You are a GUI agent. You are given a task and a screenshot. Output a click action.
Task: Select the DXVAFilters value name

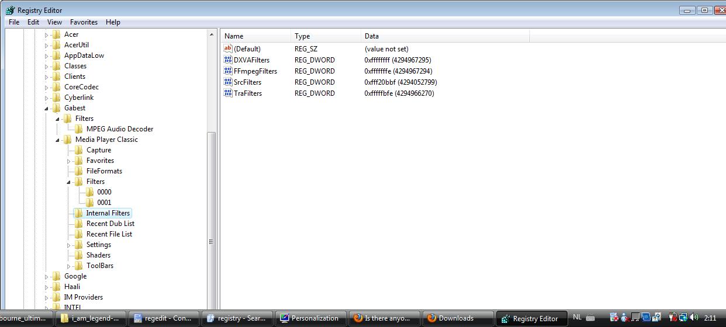point(251,60)
